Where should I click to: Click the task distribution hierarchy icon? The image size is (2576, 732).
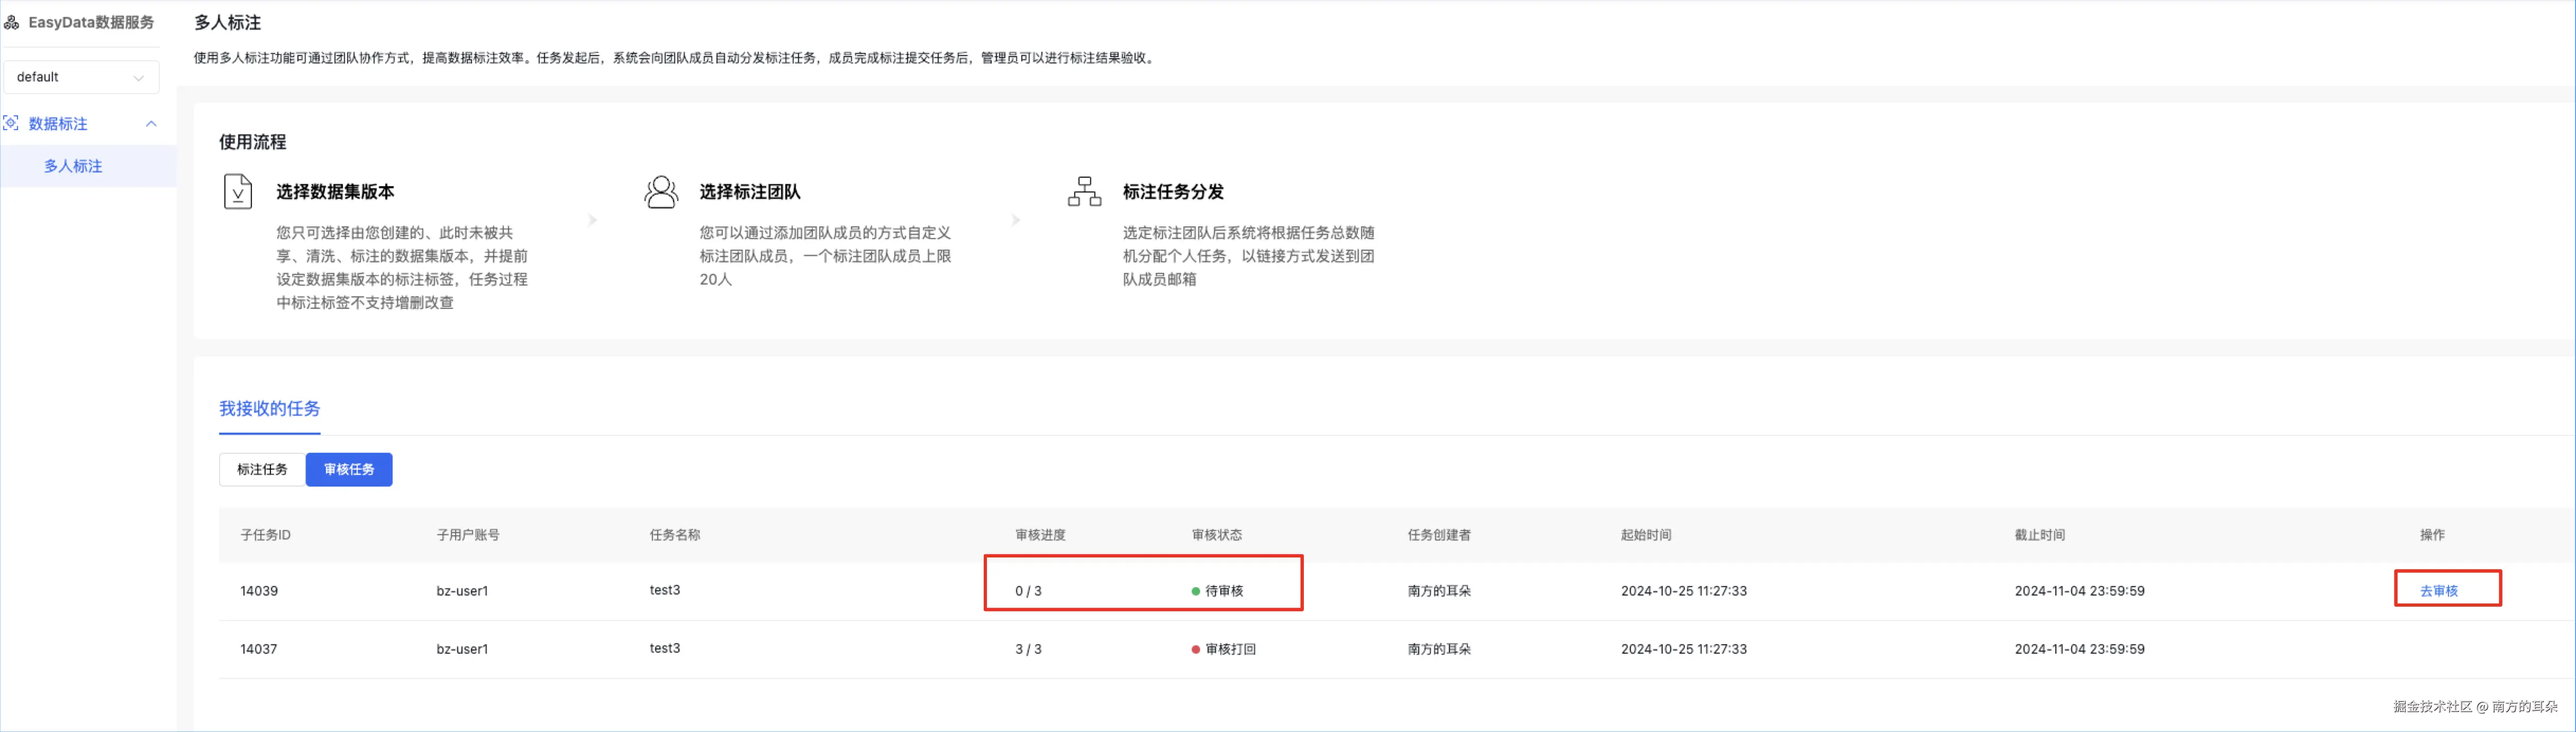[1084, 191]
